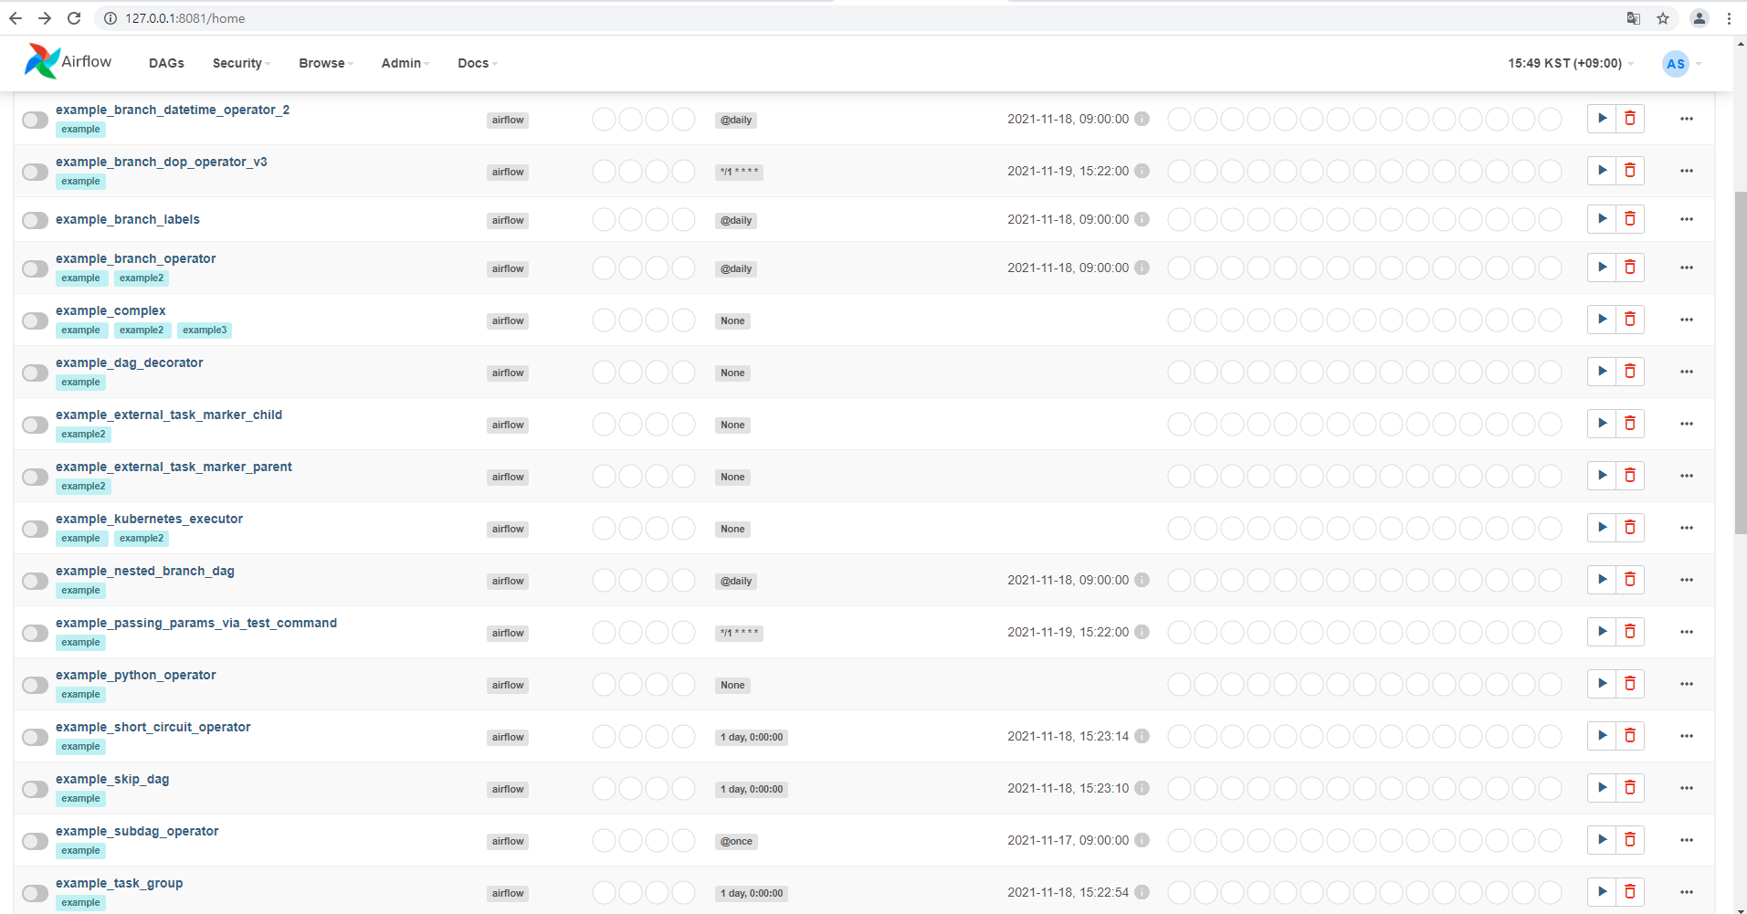Click the first run-status circle for example_complex
The width and height of the screenshot is (1747, 914).
(604, 320)
